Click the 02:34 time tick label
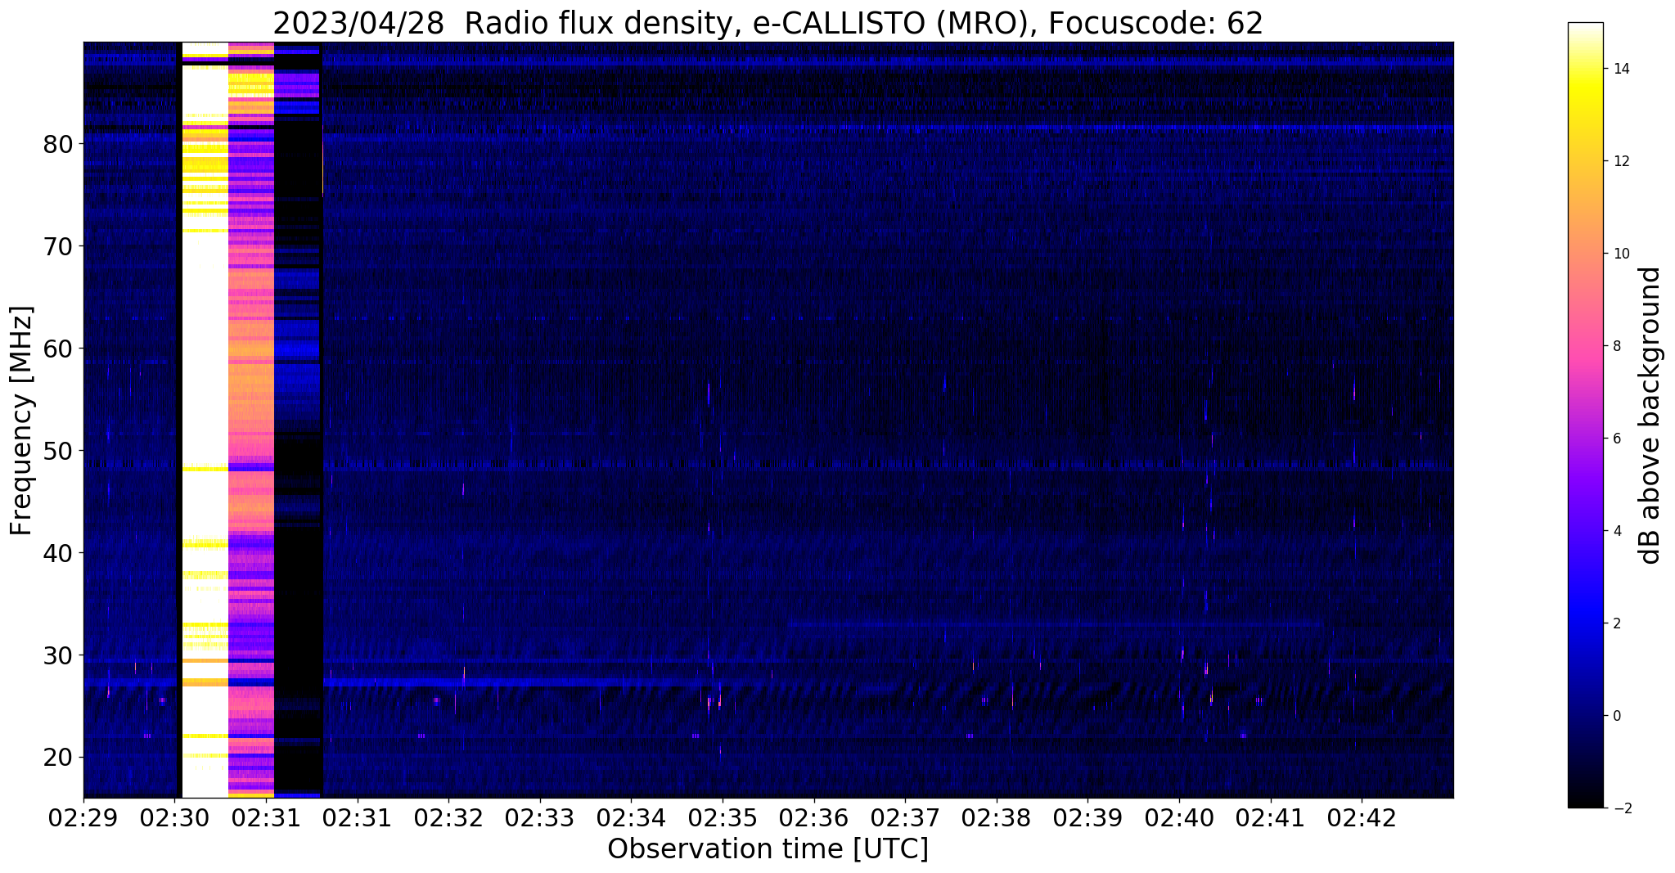This screenshot has width=1675, height=873. (x=631, y=819)
